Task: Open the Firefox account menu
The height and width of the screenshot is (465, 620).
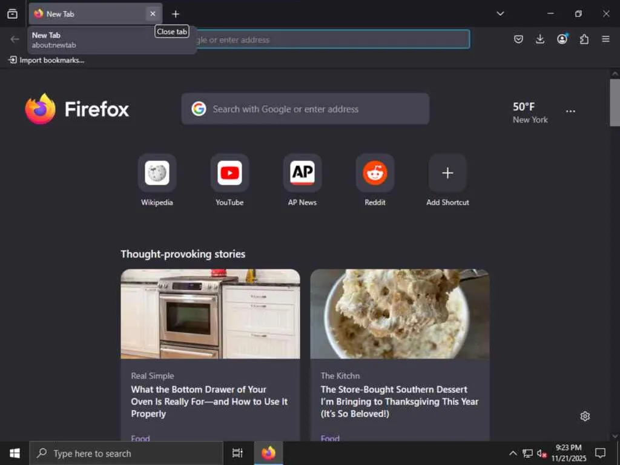Action: (562, 39)
